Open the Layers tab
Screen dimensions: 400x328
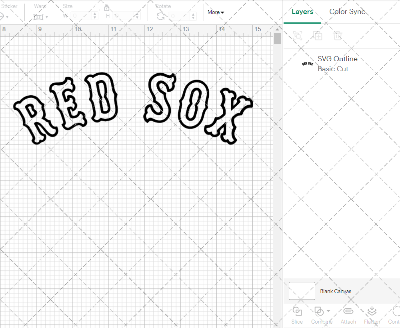302,12
